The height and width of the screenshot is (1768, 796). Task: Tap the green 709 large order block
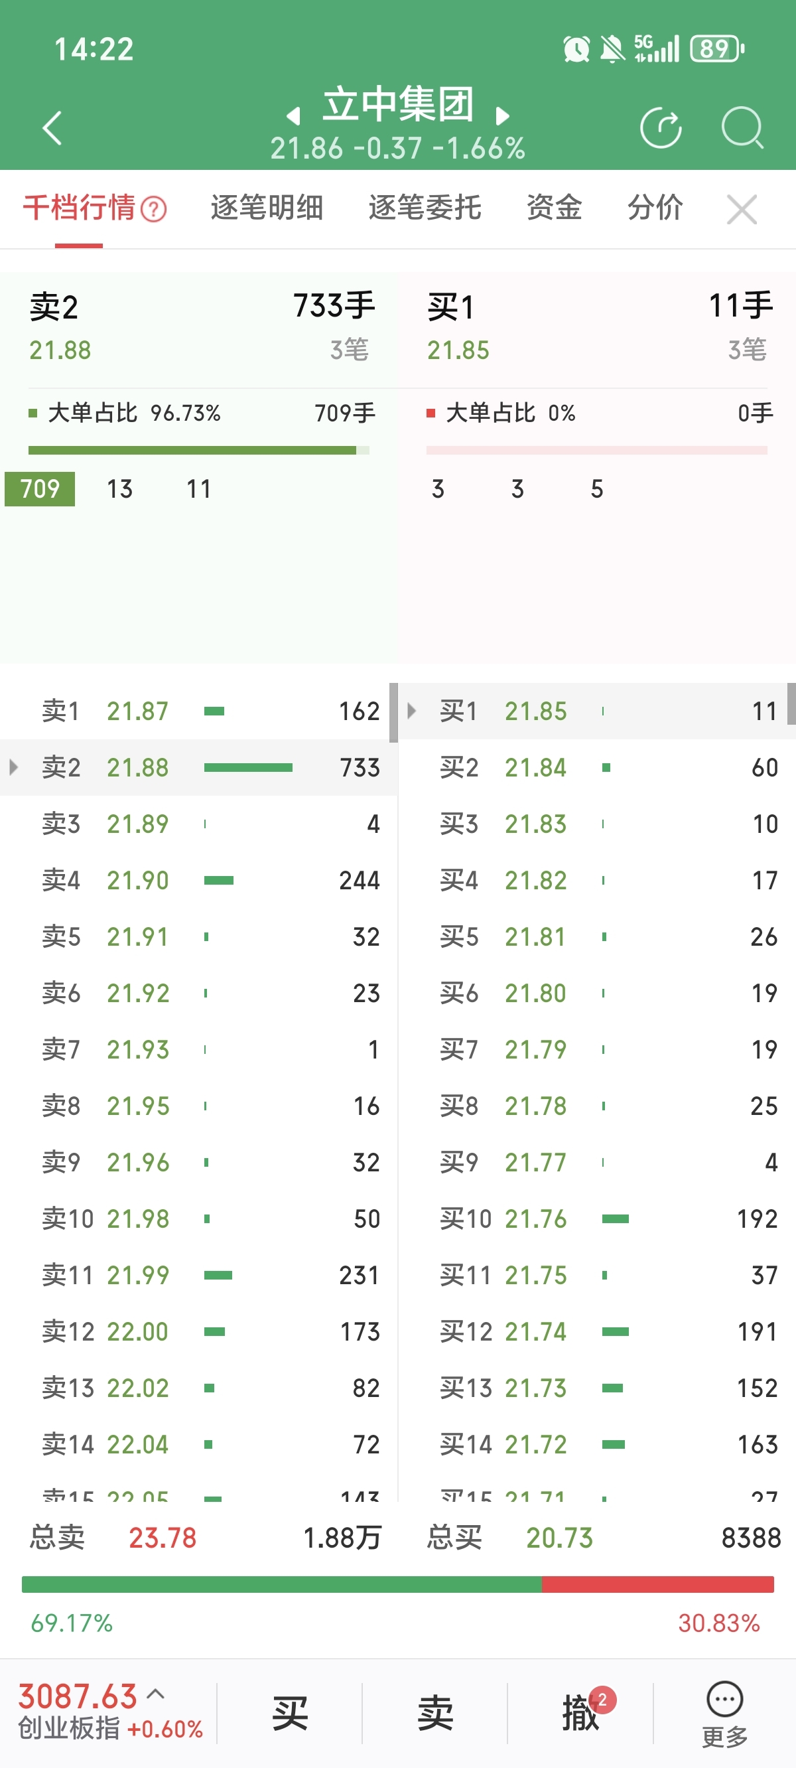pyautogui.click(x=40, y=488)
